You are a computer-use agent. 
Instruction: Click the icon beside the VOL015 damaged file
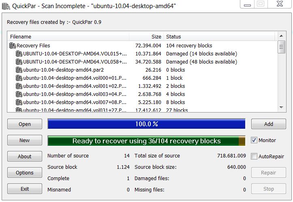click(19, 53)
